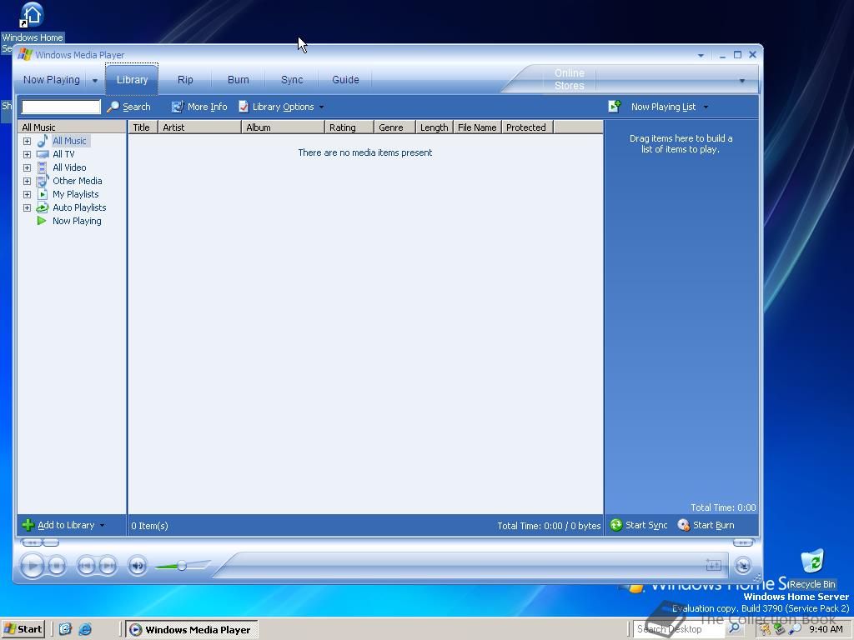Image resolution: width=854 pixels, height=640 pixels.
Task: Select Other Media in library tree
Action: pos(77,181)
